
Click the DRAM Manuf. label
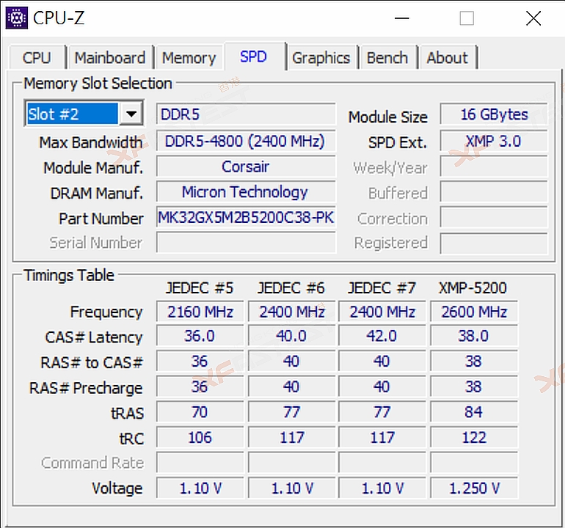coord(97,193)
